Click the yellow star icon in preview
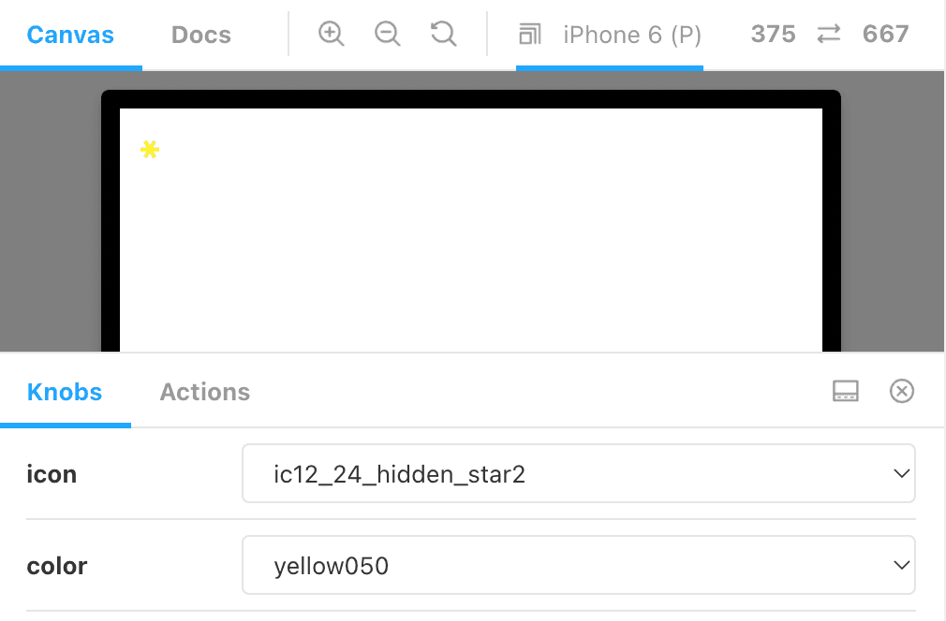Viewport: 946px width, 621px height. [150, 149]
